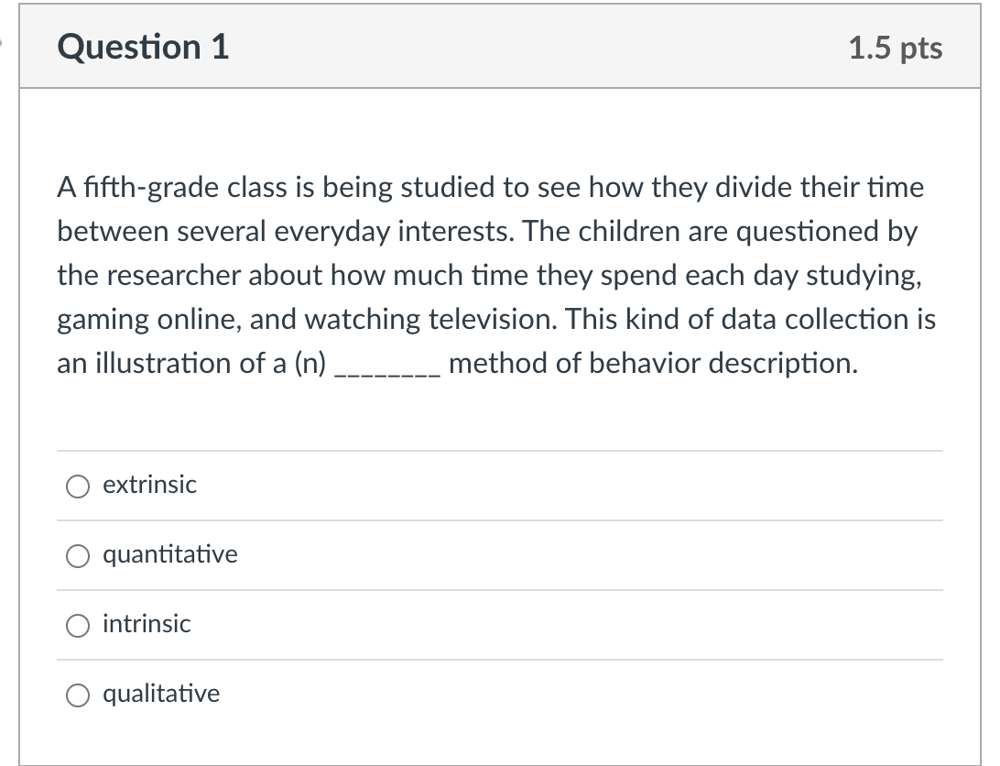The height and width of the screenshot is (766, 1000).
Task: Click the intrinsic answer label
Action: (x=147, y=624)
